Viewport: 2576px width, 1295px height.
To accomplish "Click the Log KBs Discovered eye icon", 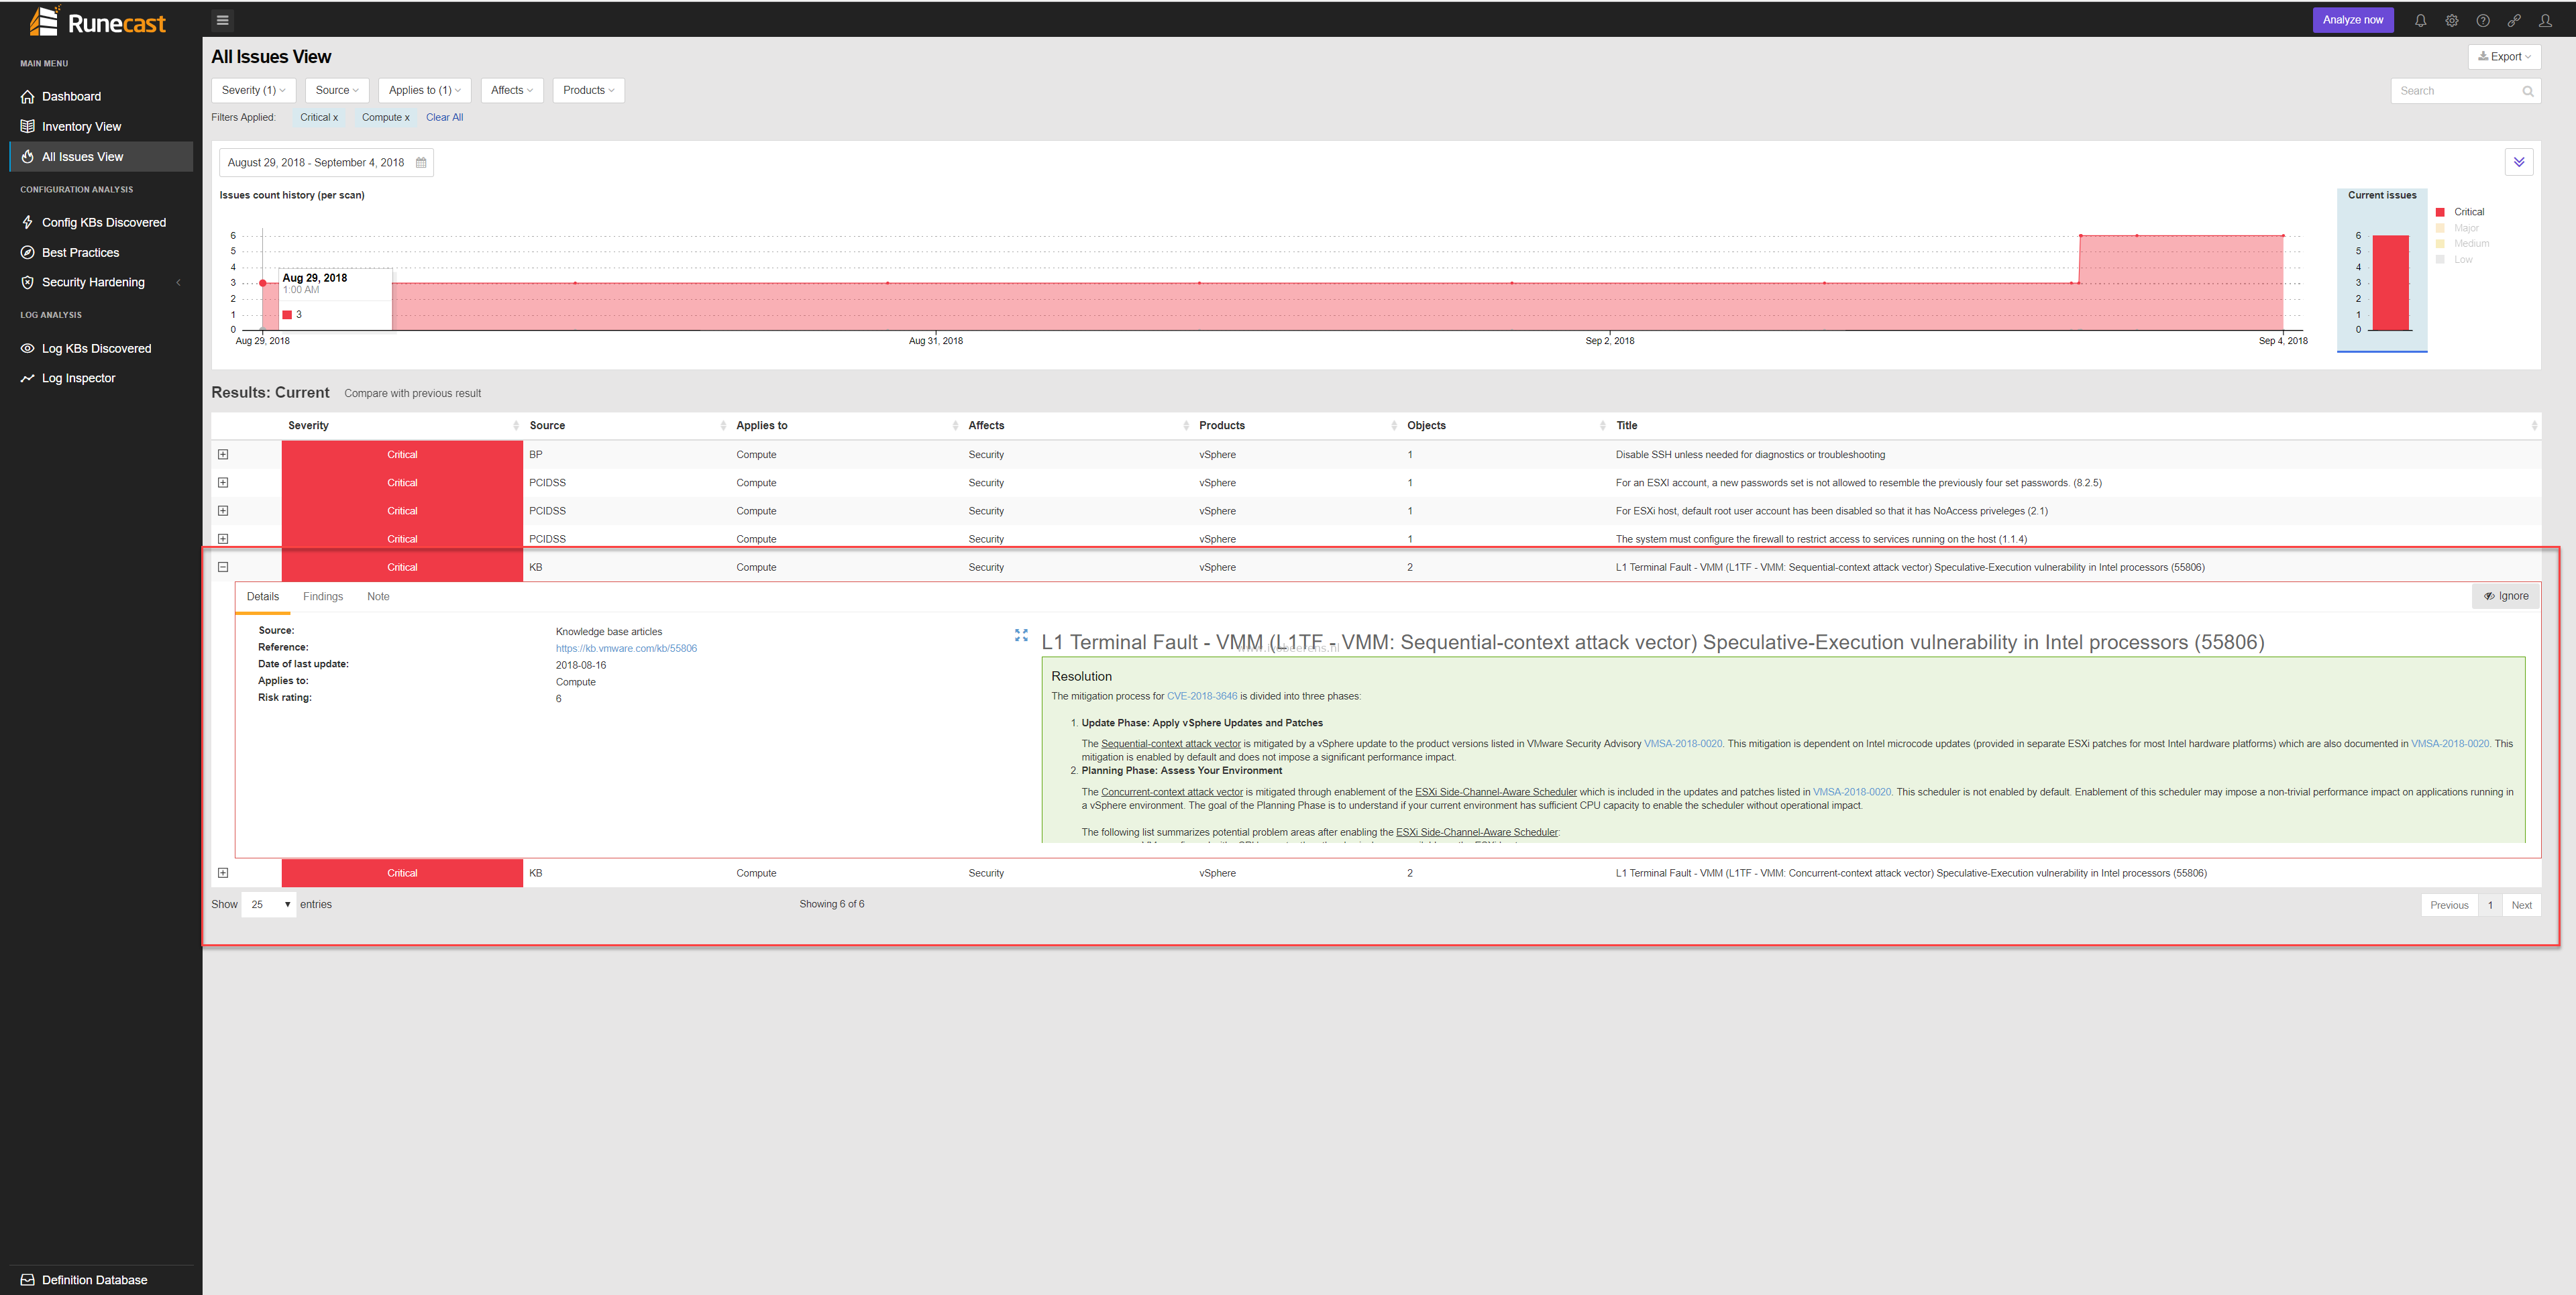I will (x=28, y=349).
